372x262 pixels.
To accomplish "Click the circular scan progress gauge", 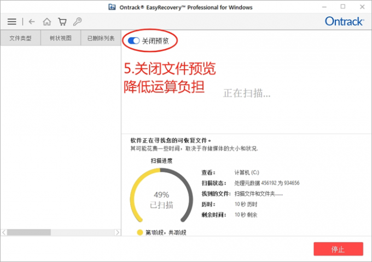I will point(161,195).
